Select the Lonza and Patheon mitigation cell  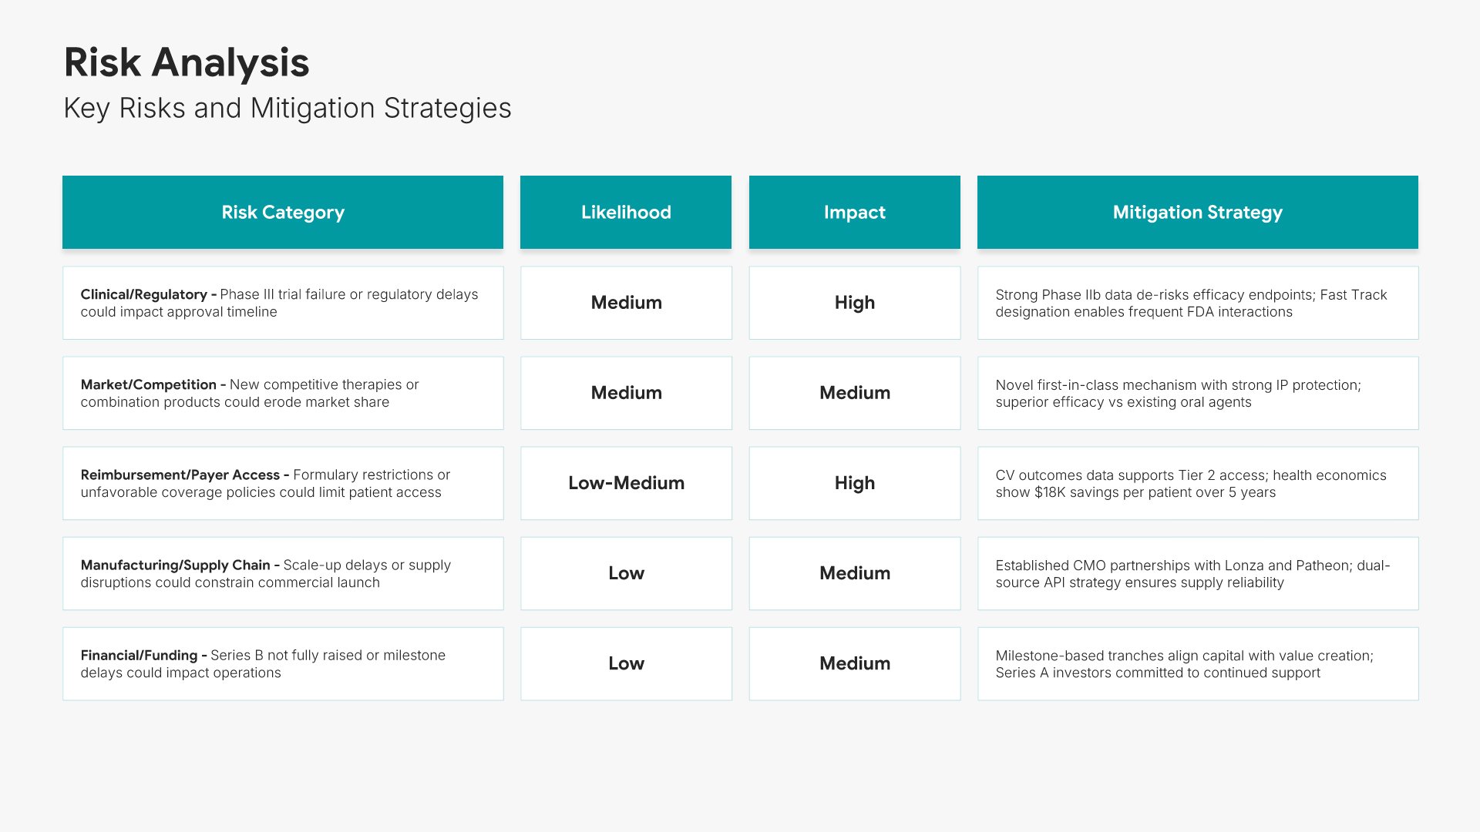(1197, 573)
